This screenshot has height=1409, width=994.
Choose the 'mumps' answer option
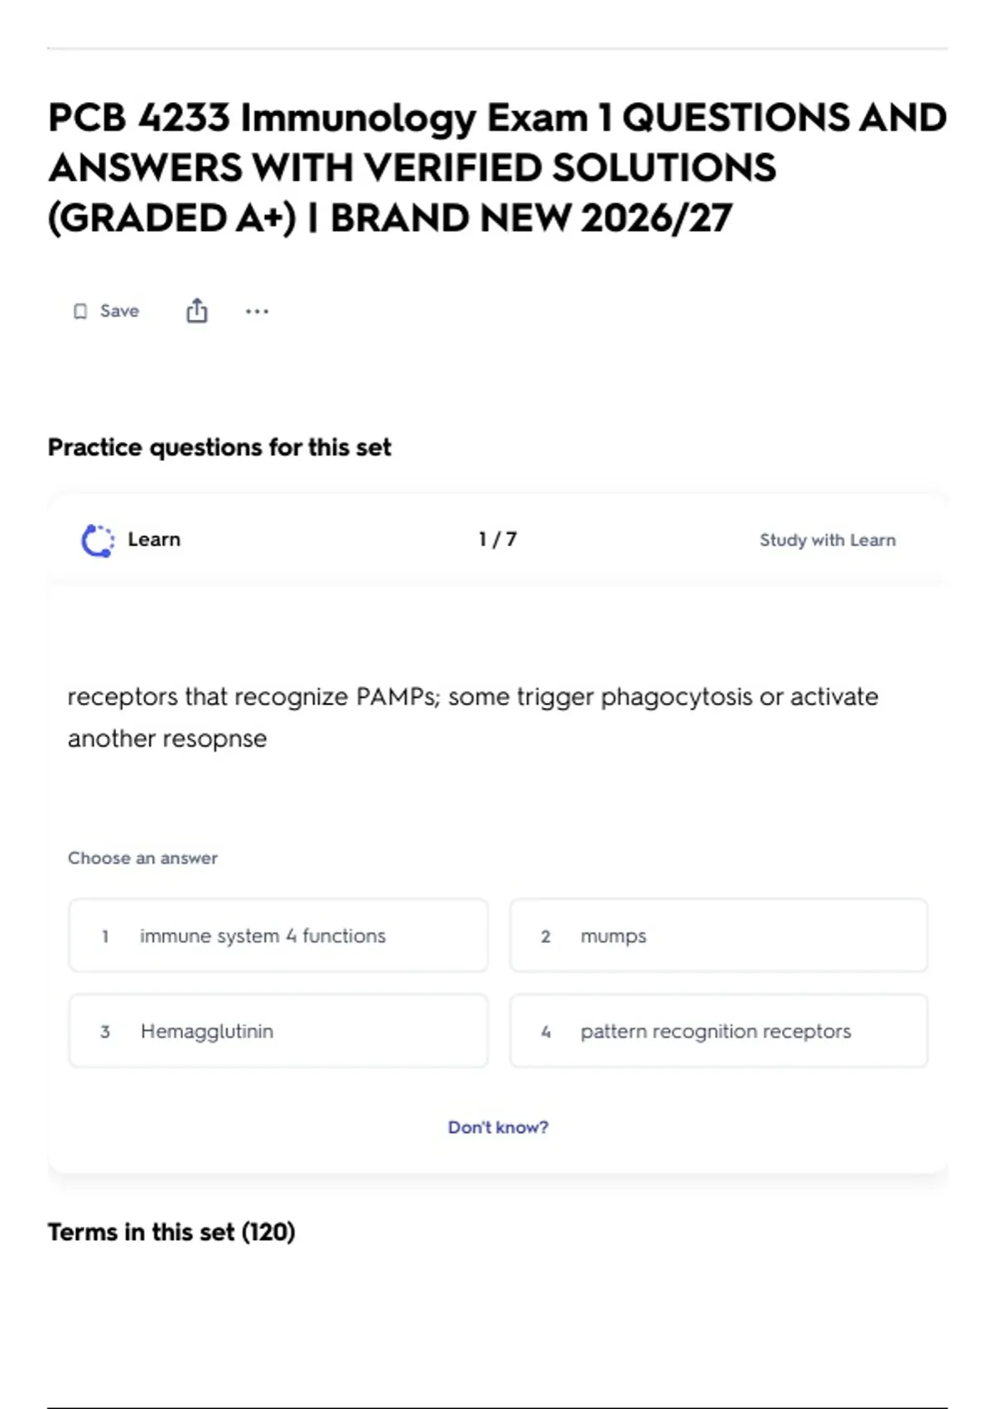(719, 936)
